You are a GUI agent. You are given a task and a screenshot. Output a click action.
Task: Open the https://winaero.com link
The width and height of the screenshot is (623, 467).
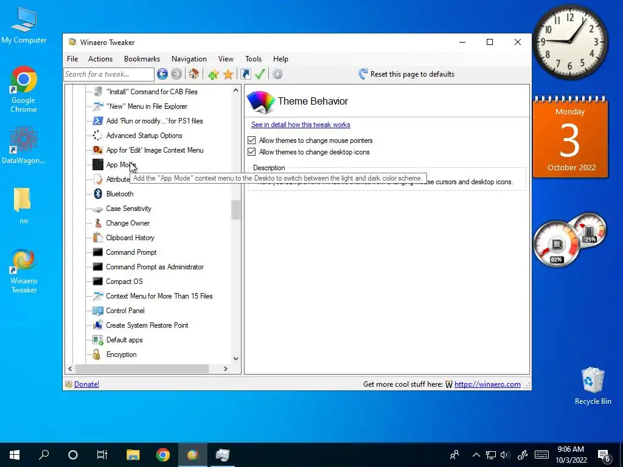click(x=487, y=384)
